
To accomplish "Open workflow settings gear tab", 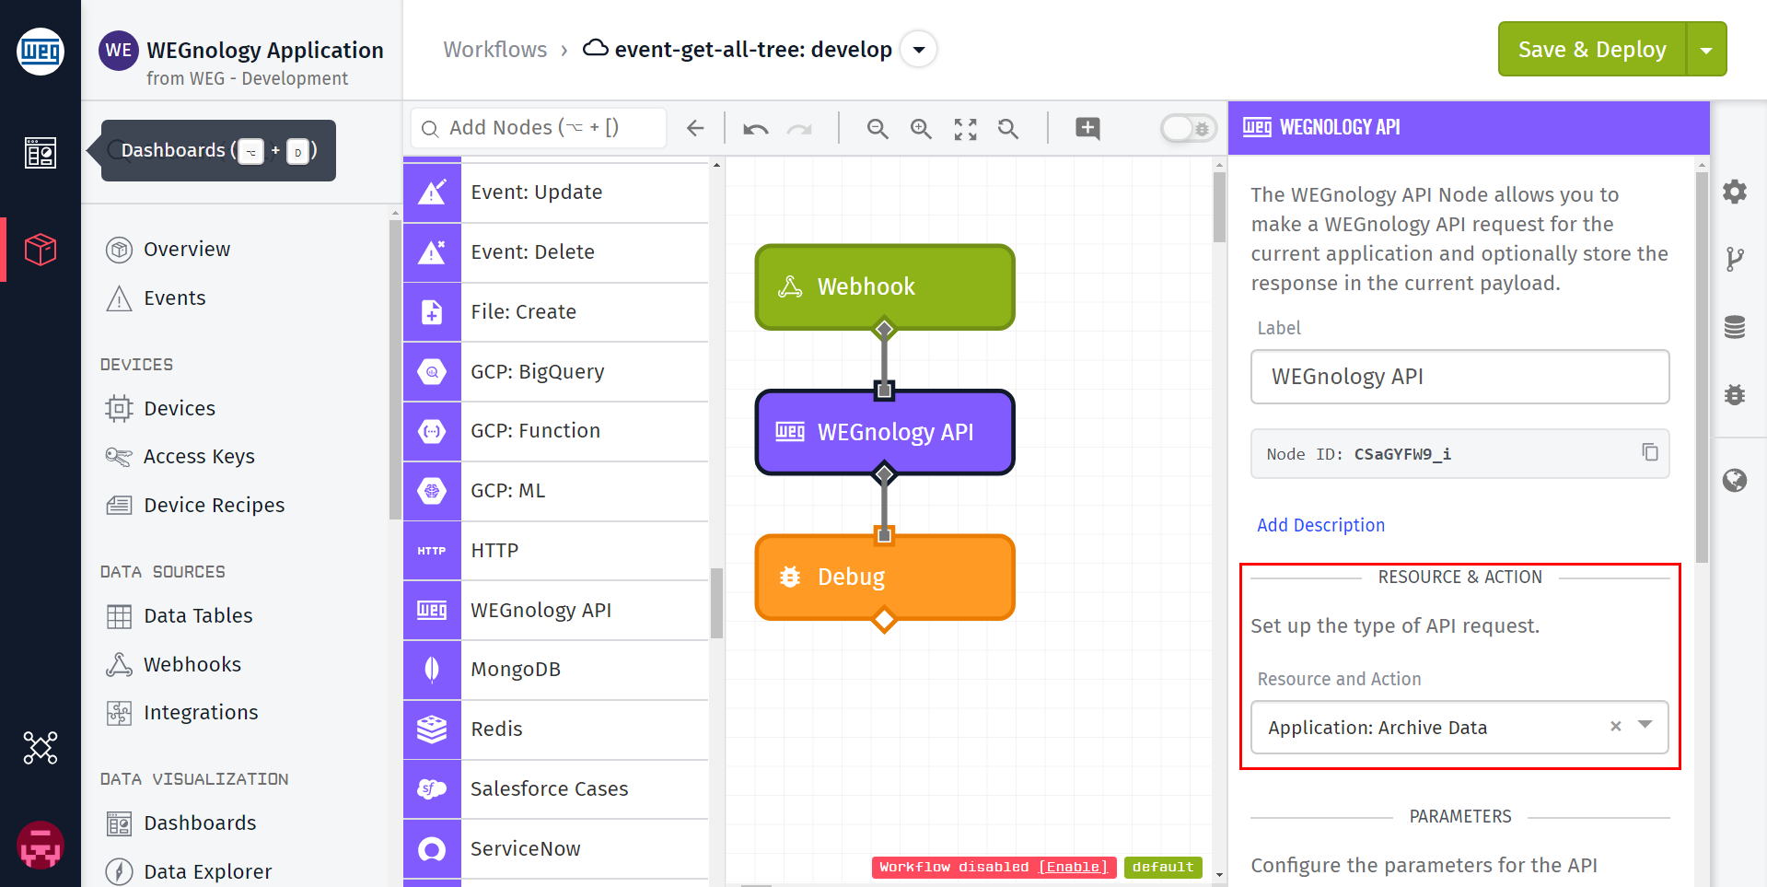I will click(1735, 192).
